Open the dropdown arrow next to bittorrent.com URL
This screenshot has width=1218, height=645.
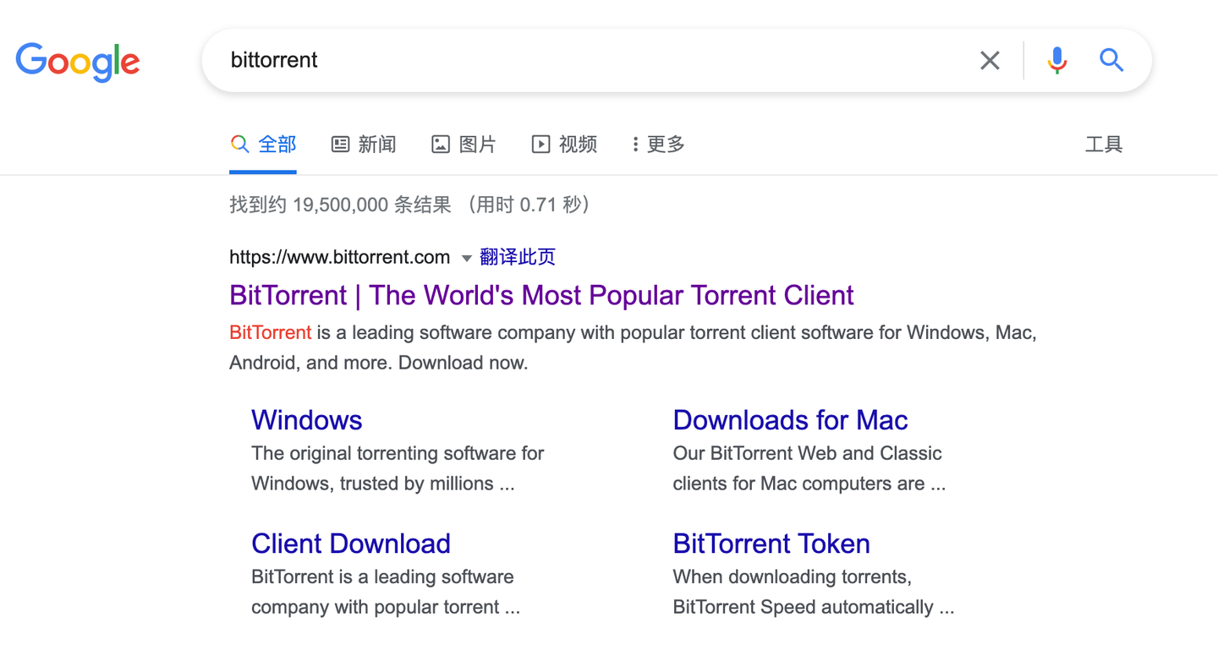pyautogui.click(x=466, y=258)
